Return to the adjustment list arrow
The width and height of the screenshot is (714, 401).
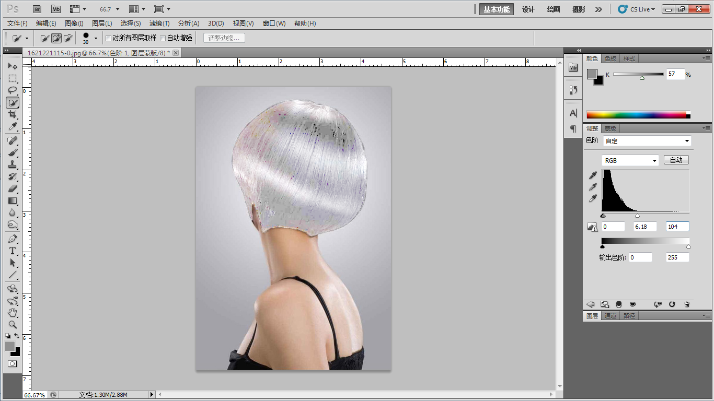[591, 304]
